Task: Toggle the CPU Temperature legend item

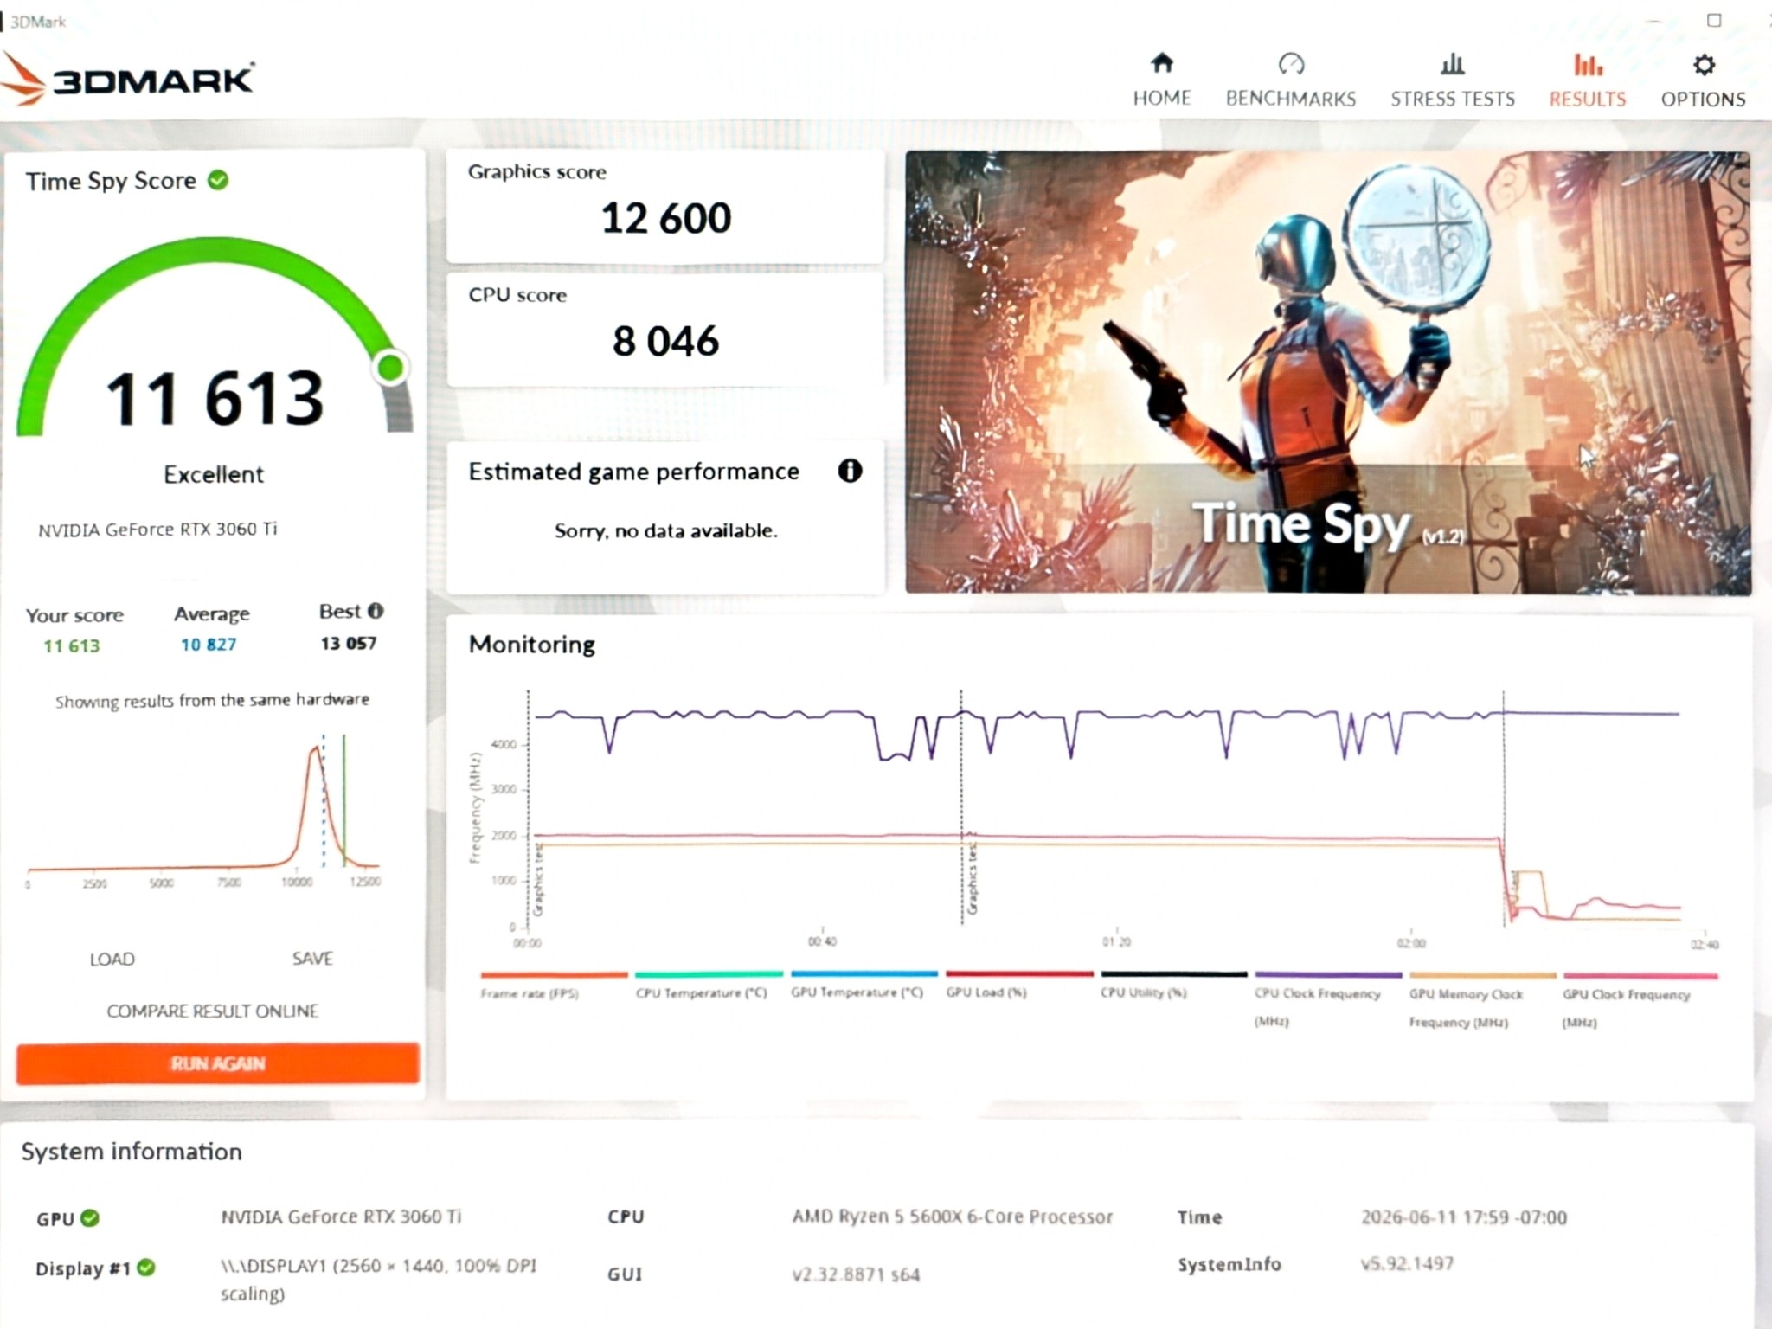Action: 708,986
